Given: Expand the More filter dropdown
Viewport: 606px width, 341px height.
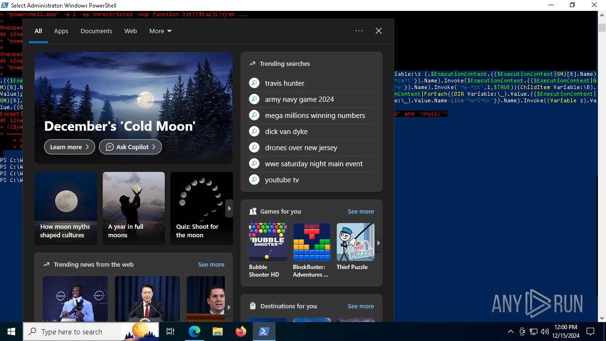Looking at the screenshot, I should [160, 31].
